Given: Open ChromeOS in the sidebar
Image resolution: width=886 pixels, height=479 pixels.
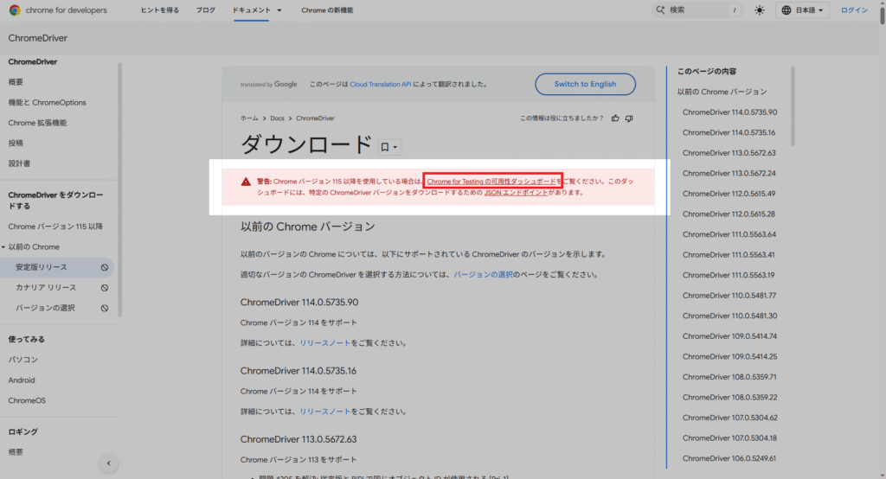Looking at the screenshot, I should pos(27,400).
